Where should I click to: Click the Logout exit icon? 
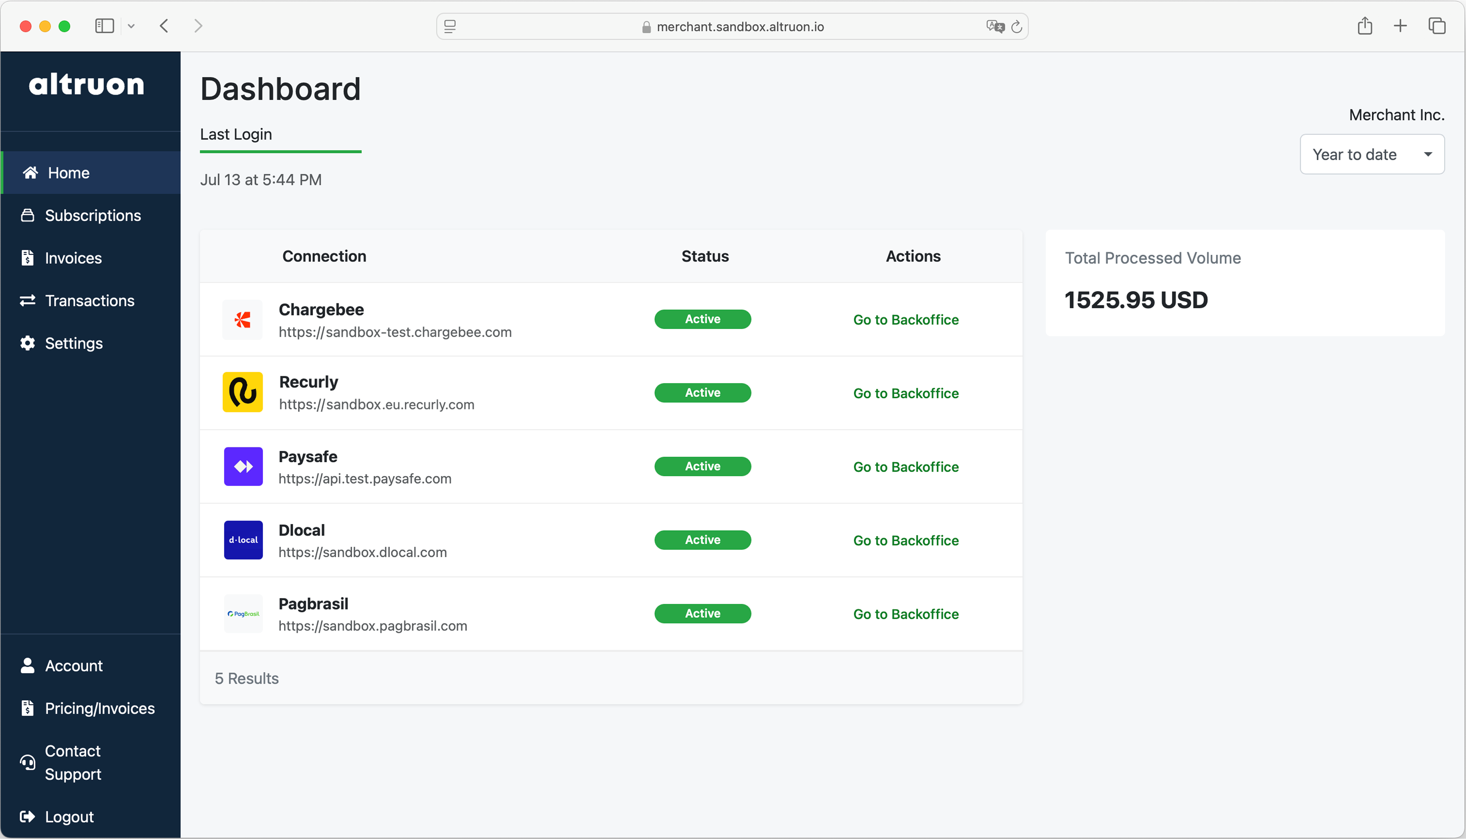pos(27,816)
